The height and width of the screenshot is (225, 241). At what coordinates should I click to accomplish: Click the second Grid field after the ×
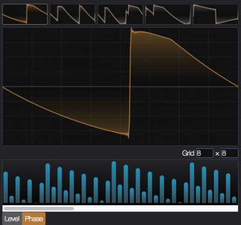click(230, 153)
